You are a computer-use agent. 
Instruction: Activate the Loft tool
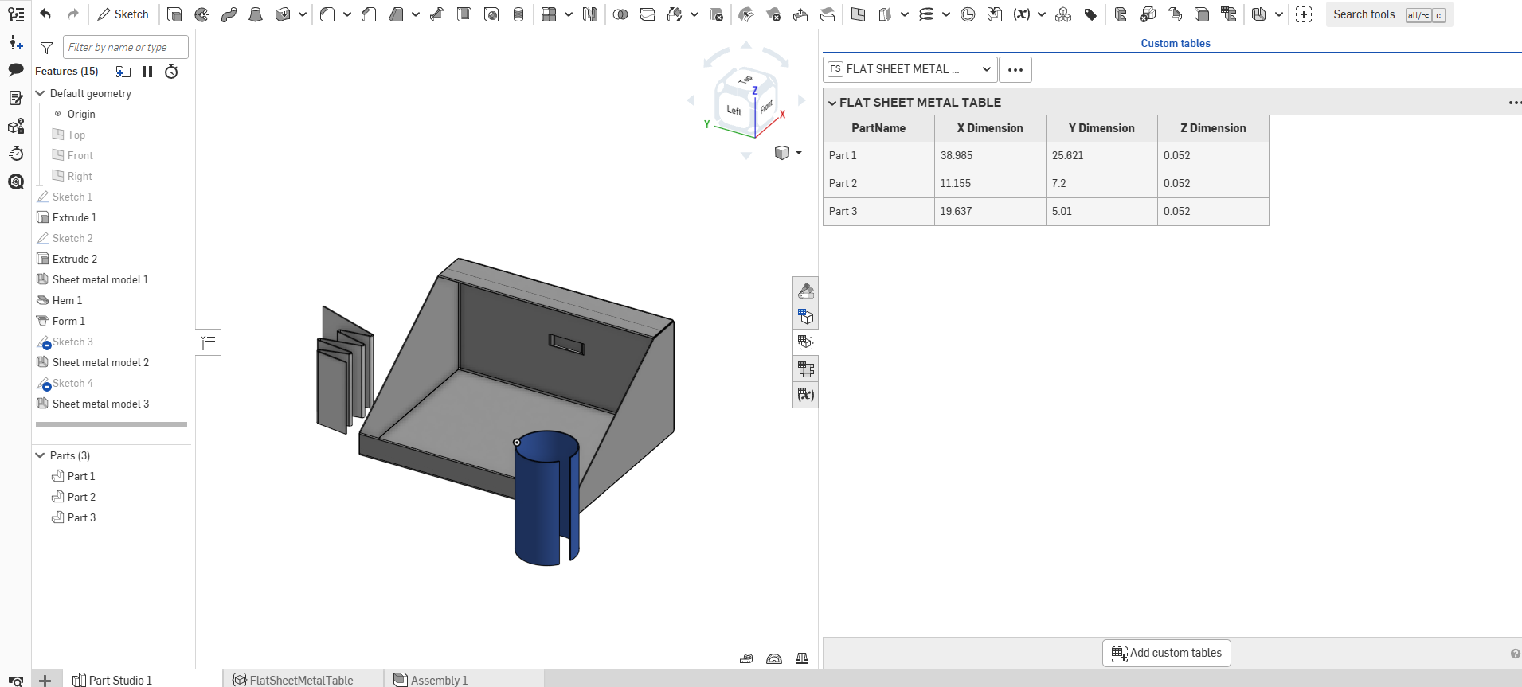(256, 14)
